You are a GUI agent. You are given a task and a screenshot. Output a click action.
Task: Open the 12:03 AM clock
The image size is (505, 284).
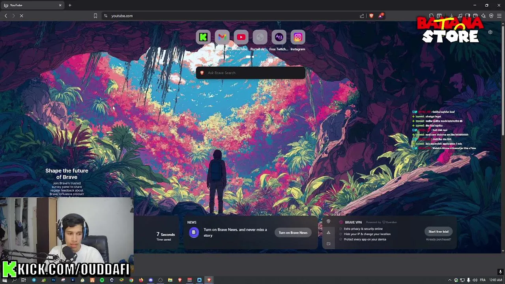pos(496,280)
